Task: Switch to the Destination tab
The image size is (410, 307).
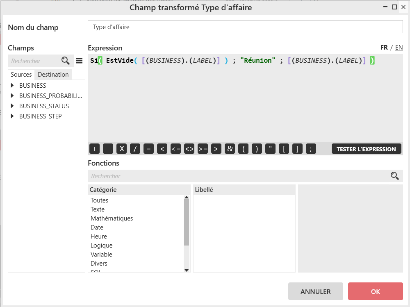Action: tap(53, 75)
